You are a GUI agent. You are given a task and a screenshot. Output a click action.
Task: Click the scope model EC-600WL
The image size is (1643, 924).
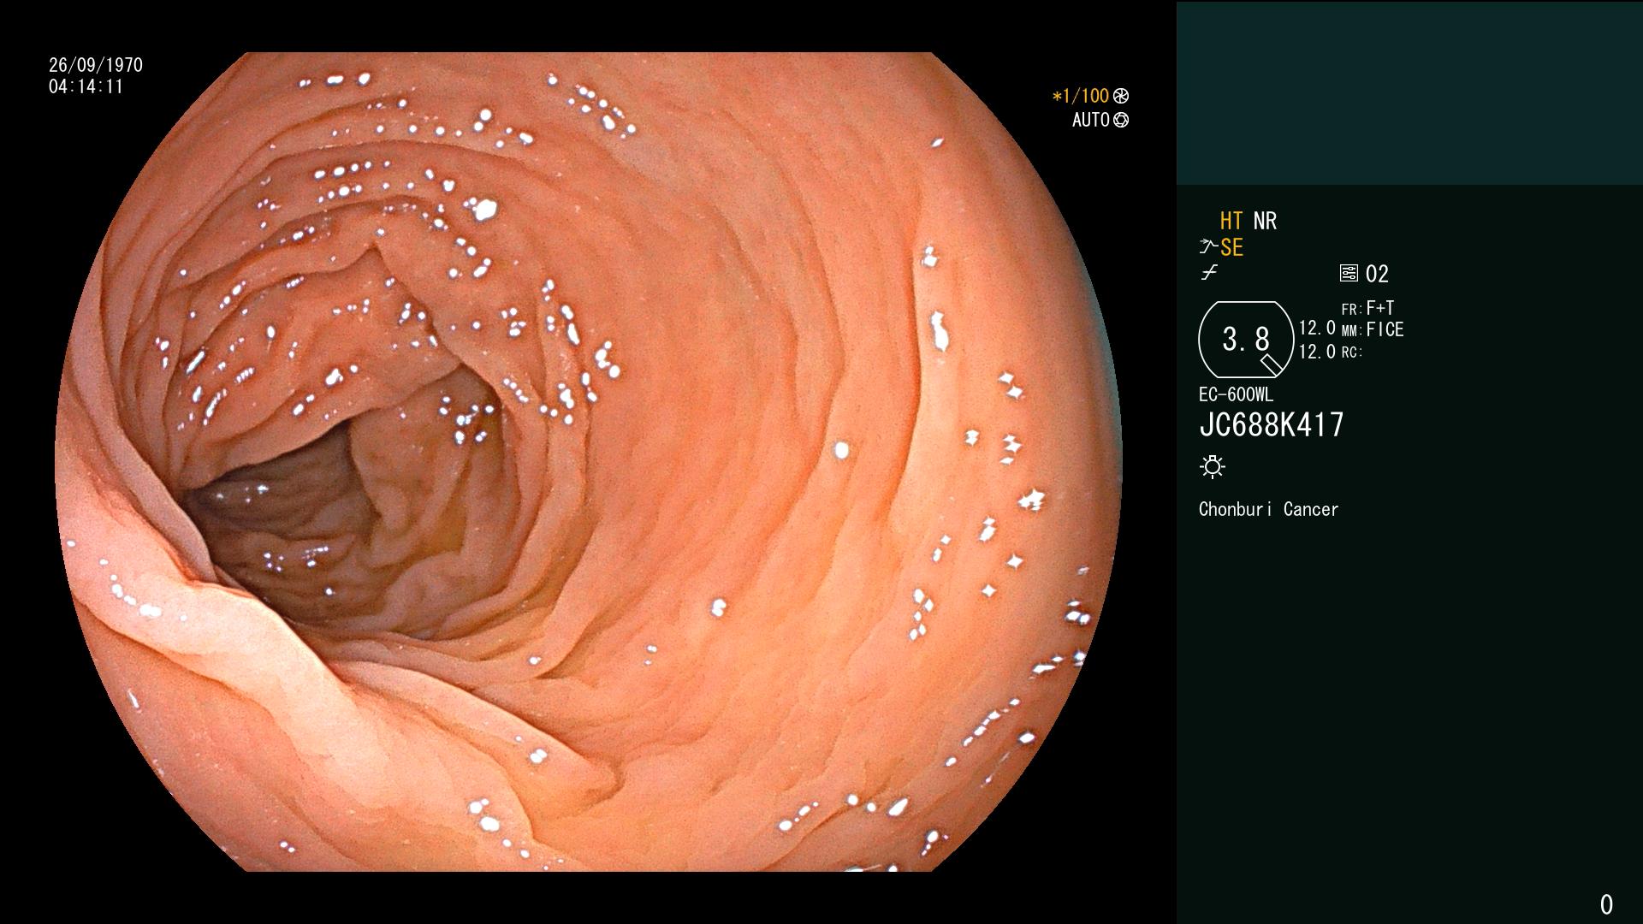(x=1236, y=395)
